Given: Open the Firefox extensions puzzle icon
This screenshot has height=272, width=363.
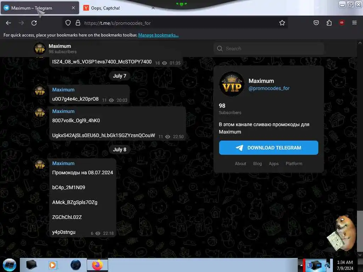Looking at the screenshot, I should [x=329, y=23].
